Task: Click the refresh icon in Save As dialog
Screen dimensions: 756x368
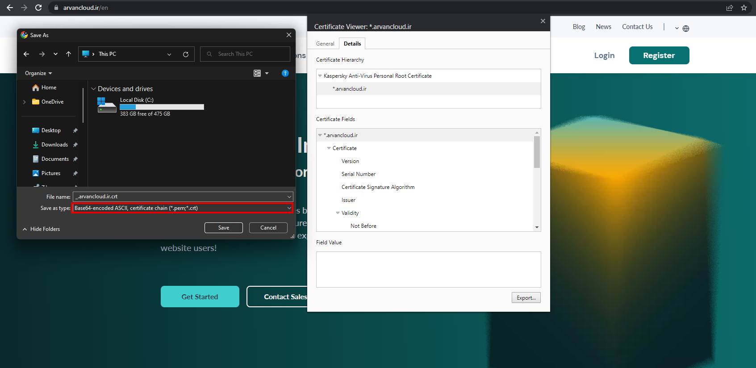Action: pyautogui.click(x=186, y=54)
